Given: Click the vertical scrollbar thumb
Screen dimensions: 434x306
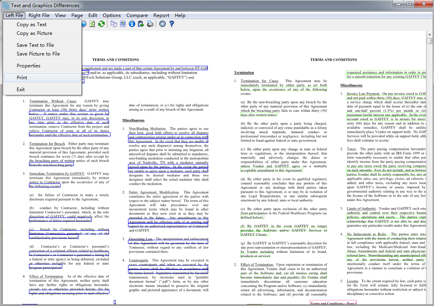Looking at the screenshot, I should (x=430, y=41).
